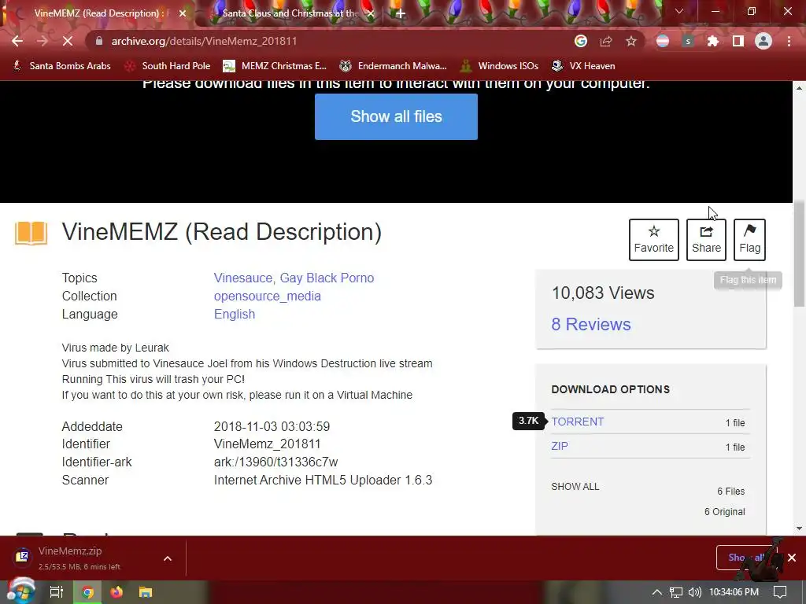Click the taskbar clock 10:34:06 PM
Viewport: 806px width, 604px height.
734,592
